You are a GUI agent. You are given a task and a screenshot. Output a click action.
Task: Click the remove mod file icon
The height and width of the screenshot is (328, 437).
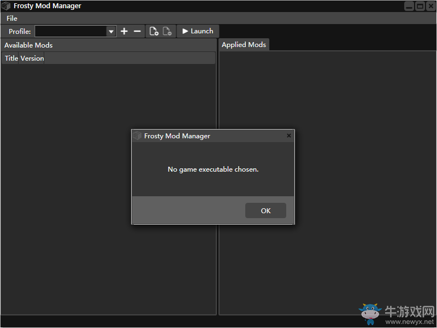point(167,31)
